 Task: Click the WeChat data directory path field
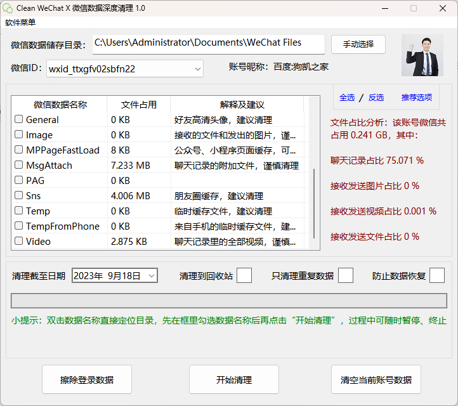209,44
